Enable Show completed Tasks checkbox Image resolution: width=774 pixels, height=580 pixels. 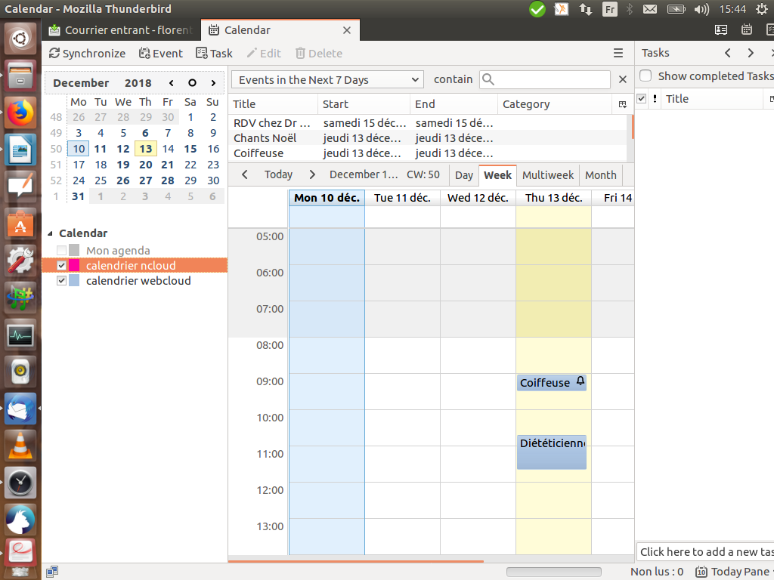point(646,76)
